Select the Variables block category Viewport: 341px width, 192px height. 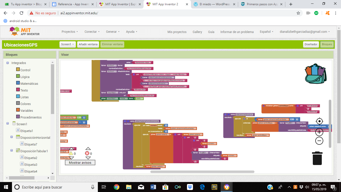[x=26, y=110]
